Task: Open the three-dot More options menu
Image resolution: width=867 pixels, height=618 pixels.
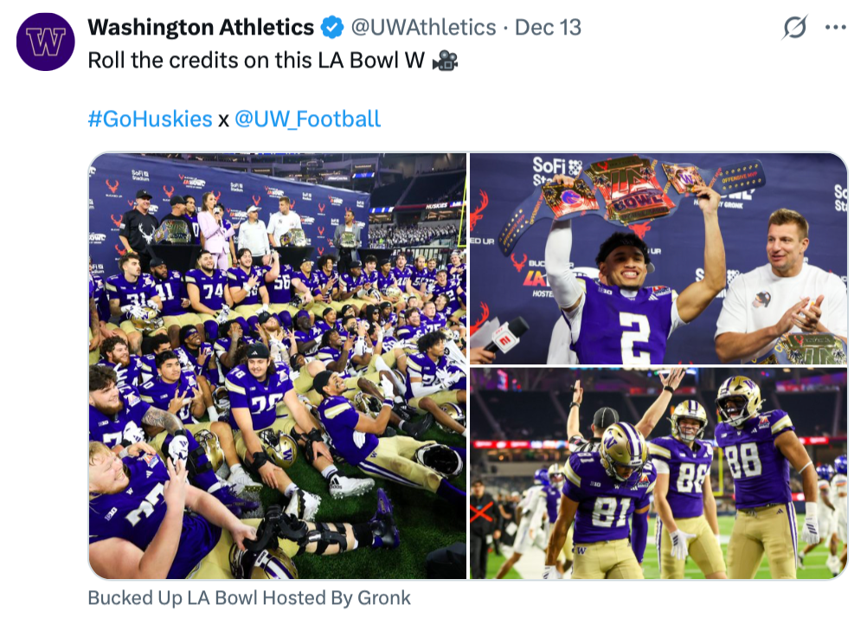Action: point(835,28)
